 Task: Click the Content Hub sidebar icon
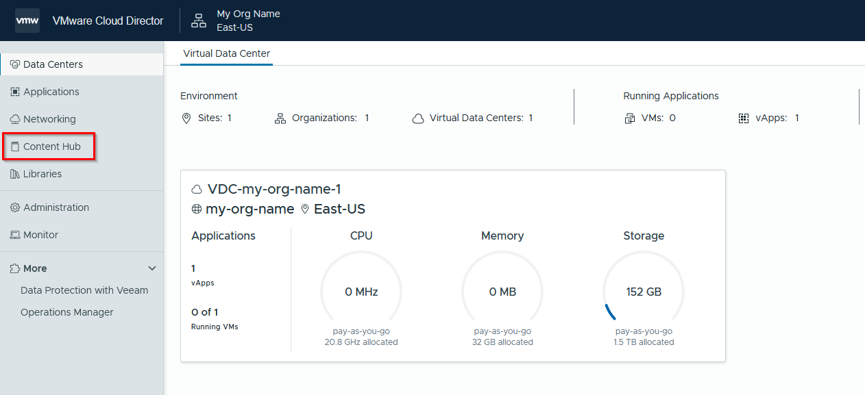15,146
